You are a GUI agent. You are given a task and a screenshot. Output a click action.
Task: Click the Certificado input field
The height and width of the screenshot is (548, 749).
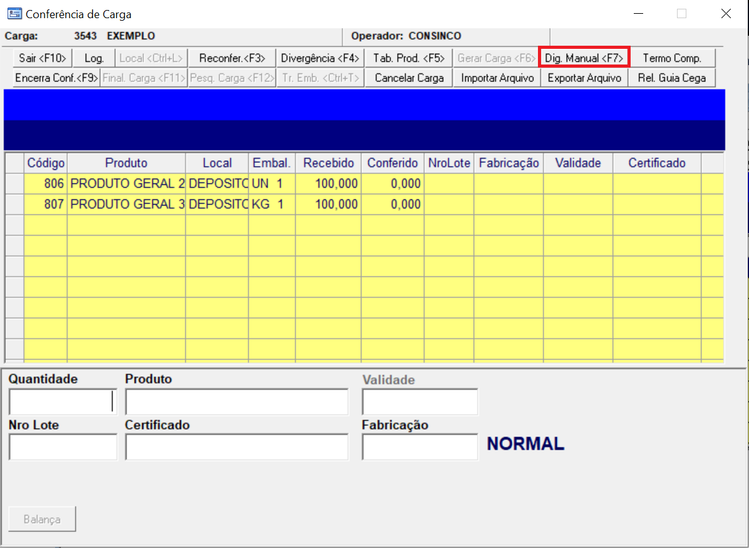(237, 447)
